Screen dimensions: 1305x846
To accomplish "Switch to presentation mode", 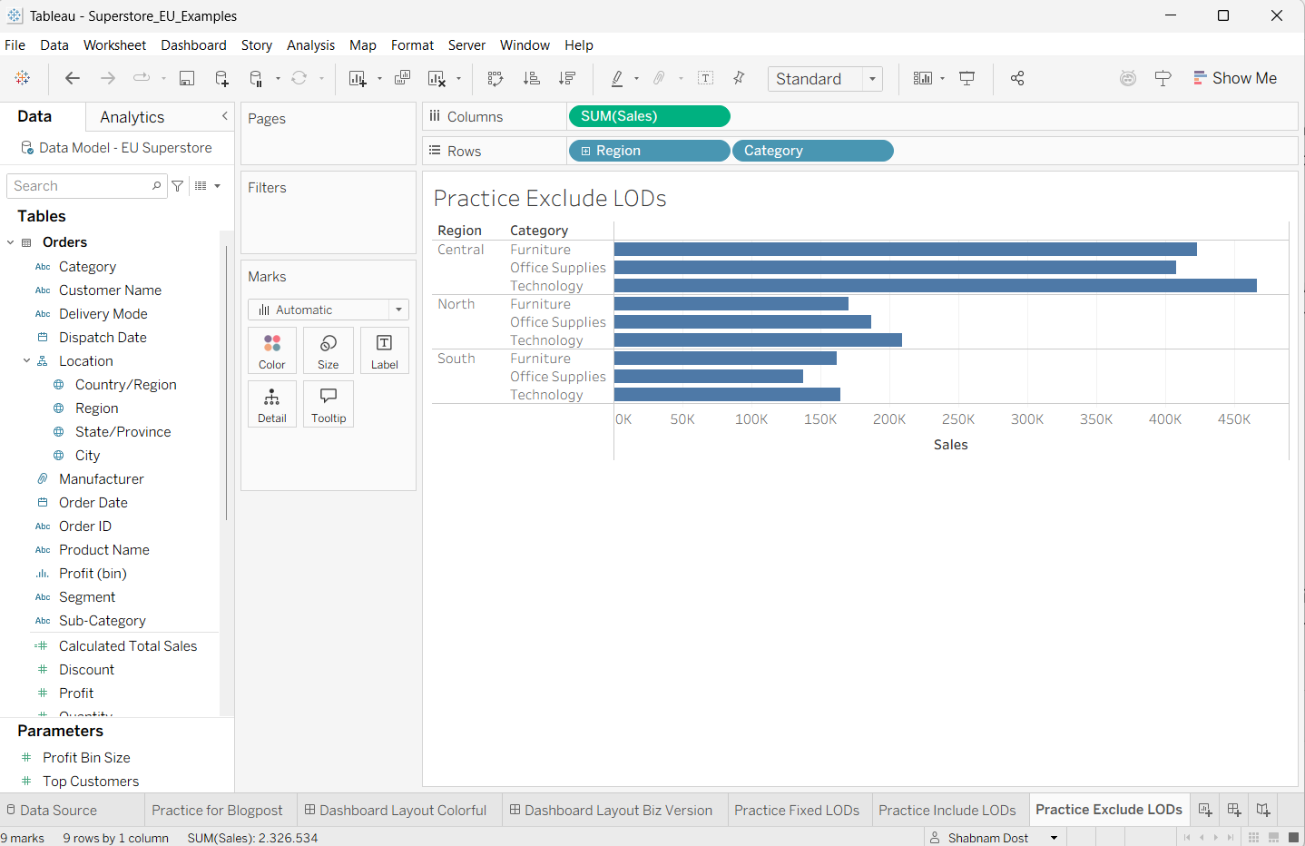I will pyautogui.click(x=967, y=79).
